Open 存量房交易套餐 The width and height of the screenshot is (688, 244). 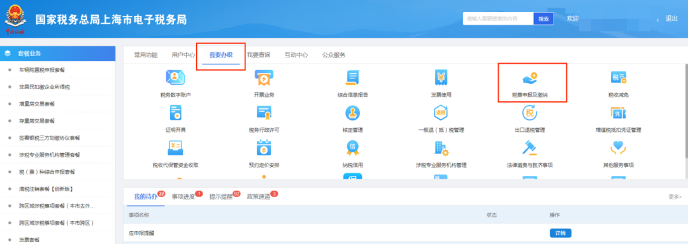[x=36, y=120]
